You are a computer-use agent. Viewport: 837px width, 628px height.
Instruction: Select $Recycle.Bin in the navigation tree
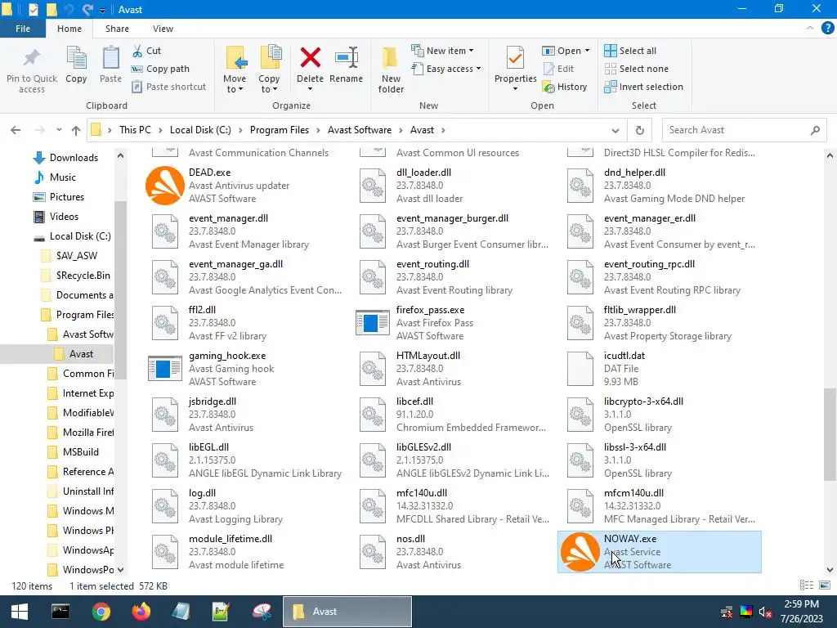click(78, 276)
